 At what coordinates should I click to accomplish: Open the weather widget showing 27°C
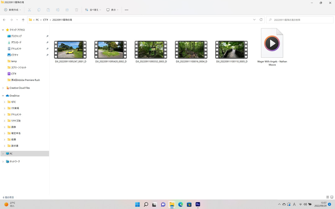pyautogui.click(x=10, y=204)
